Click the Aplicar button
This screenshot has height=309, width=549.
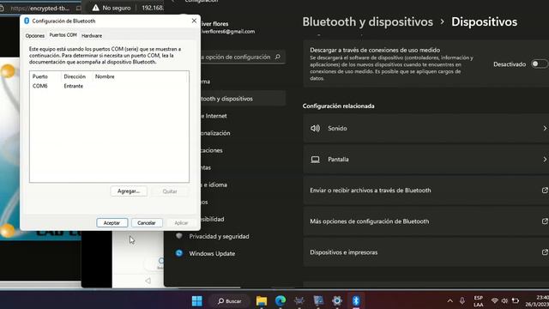(x=181, y=223)
